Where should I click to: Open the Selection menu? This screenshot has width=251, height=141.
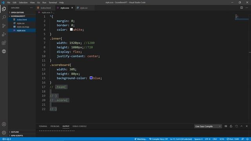(x=23, y=2)
